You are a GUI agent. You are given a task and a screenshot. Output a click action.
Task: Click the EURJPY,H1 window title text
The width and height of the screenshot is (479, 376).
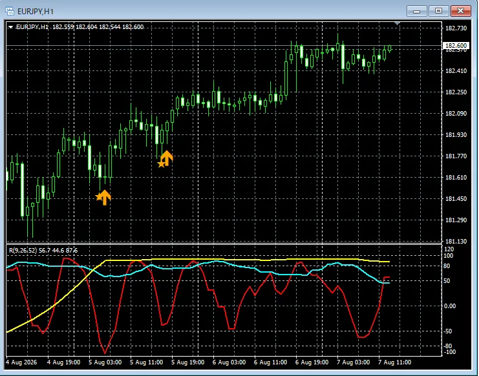[x=36, y=12]
